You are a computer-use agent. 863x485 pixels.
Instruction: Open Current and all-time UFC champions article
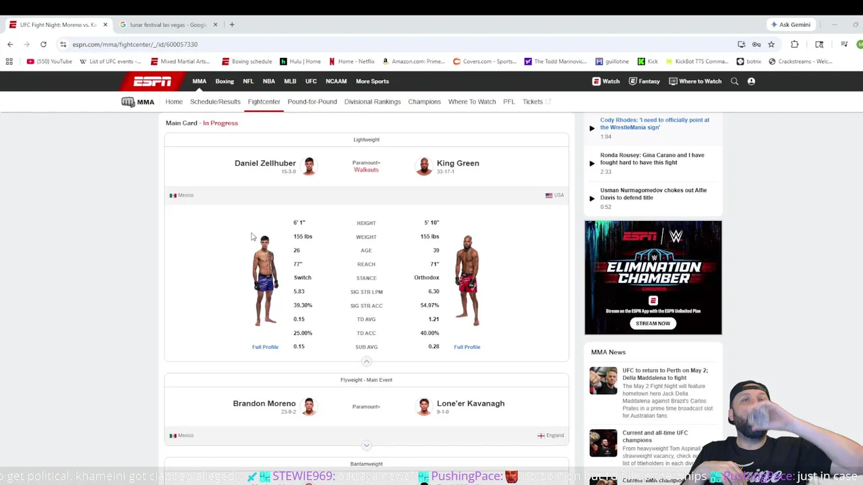[655, 437]
